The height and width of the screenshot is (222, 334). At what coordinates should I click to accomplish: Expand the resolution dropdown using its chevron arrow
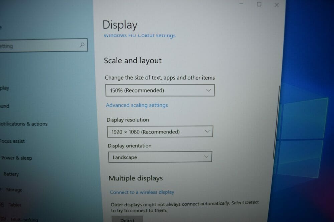coord(207,131)
